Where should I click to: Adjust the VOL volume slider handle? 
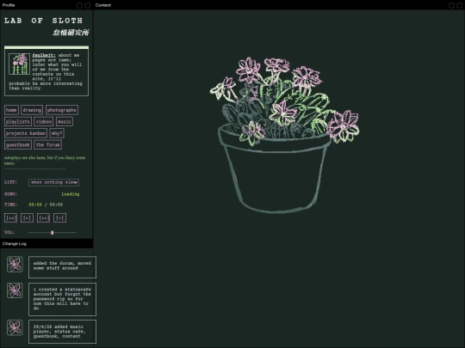point(53,233)
